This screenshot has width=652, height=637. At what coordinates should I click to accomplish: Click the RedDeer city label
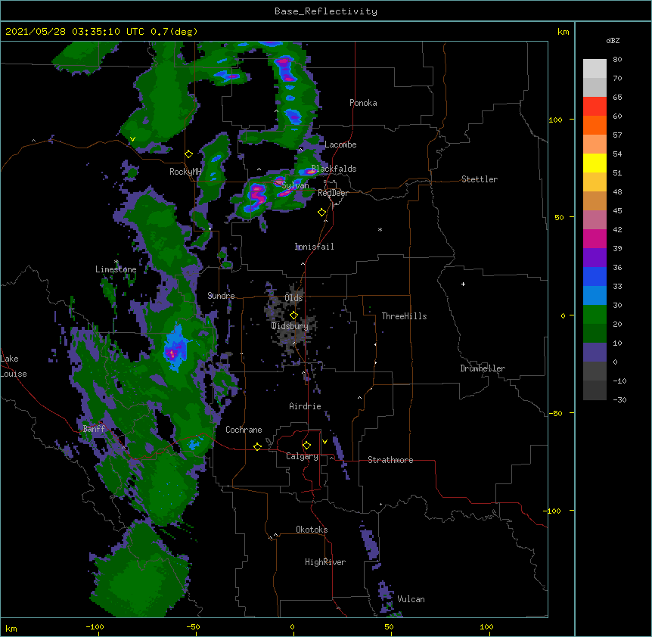(333, 193)
